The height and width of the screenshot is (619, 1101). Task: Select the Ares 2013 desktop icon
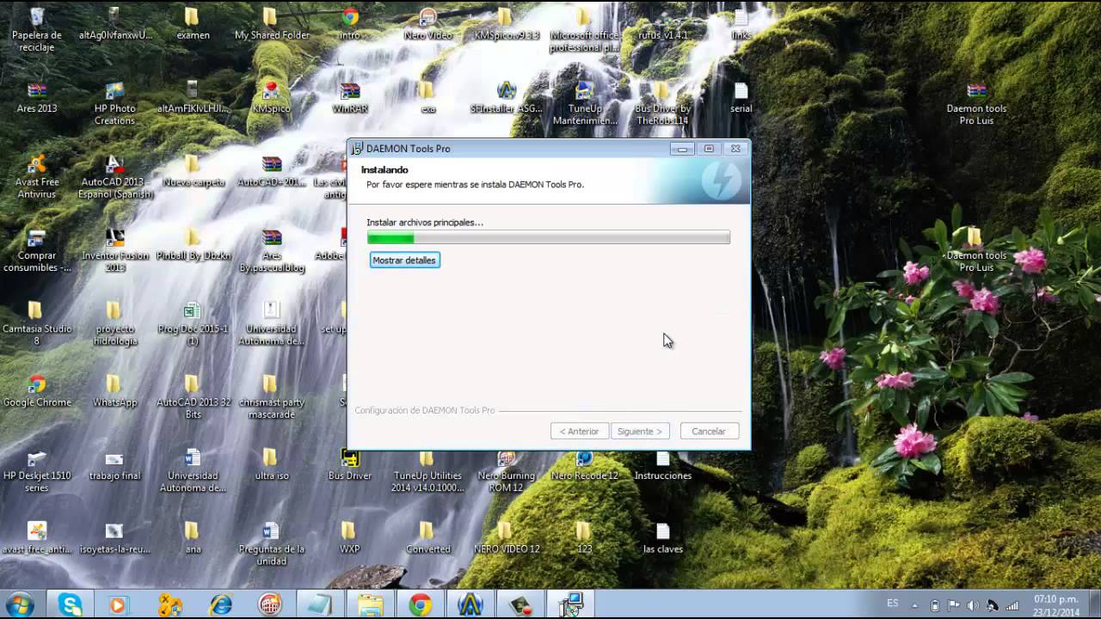click(37, 97)
